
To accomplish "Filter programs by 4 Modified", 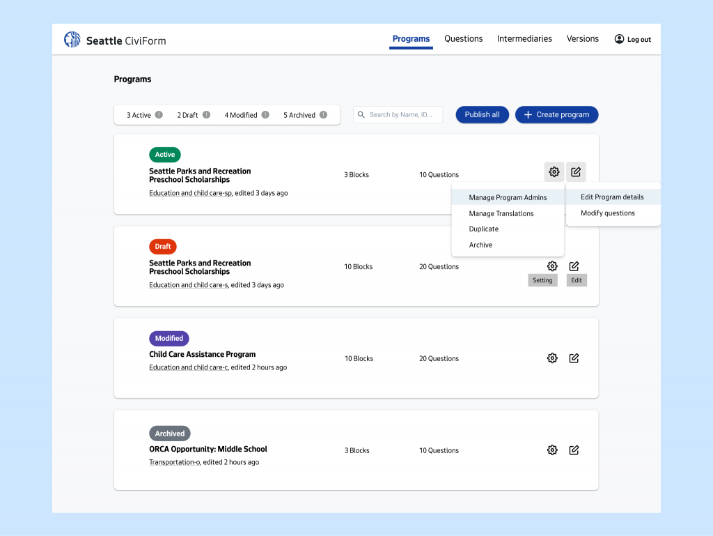I will pos(241,115).
